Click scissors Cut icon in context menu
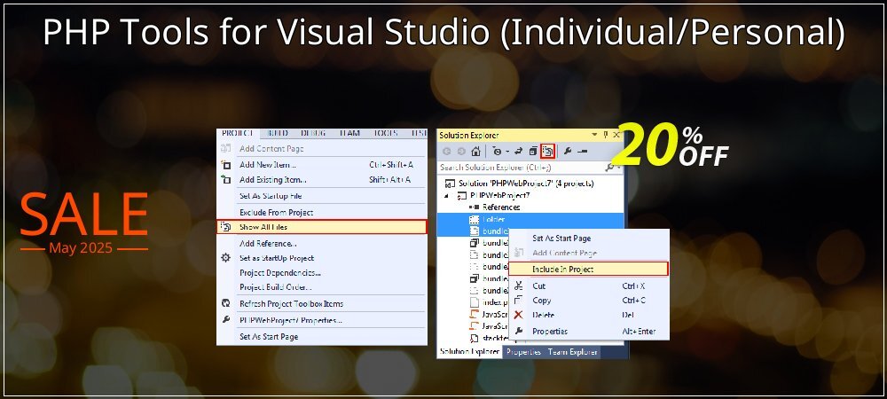The height and width of the screenshot is (399, 887). click(518, 286)
